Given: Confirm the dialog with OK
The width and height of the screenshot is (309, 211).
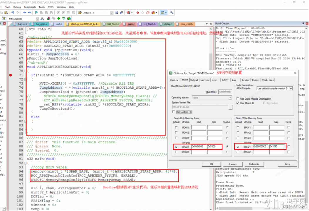Looking at the screenshot, I should coord(211,164).
